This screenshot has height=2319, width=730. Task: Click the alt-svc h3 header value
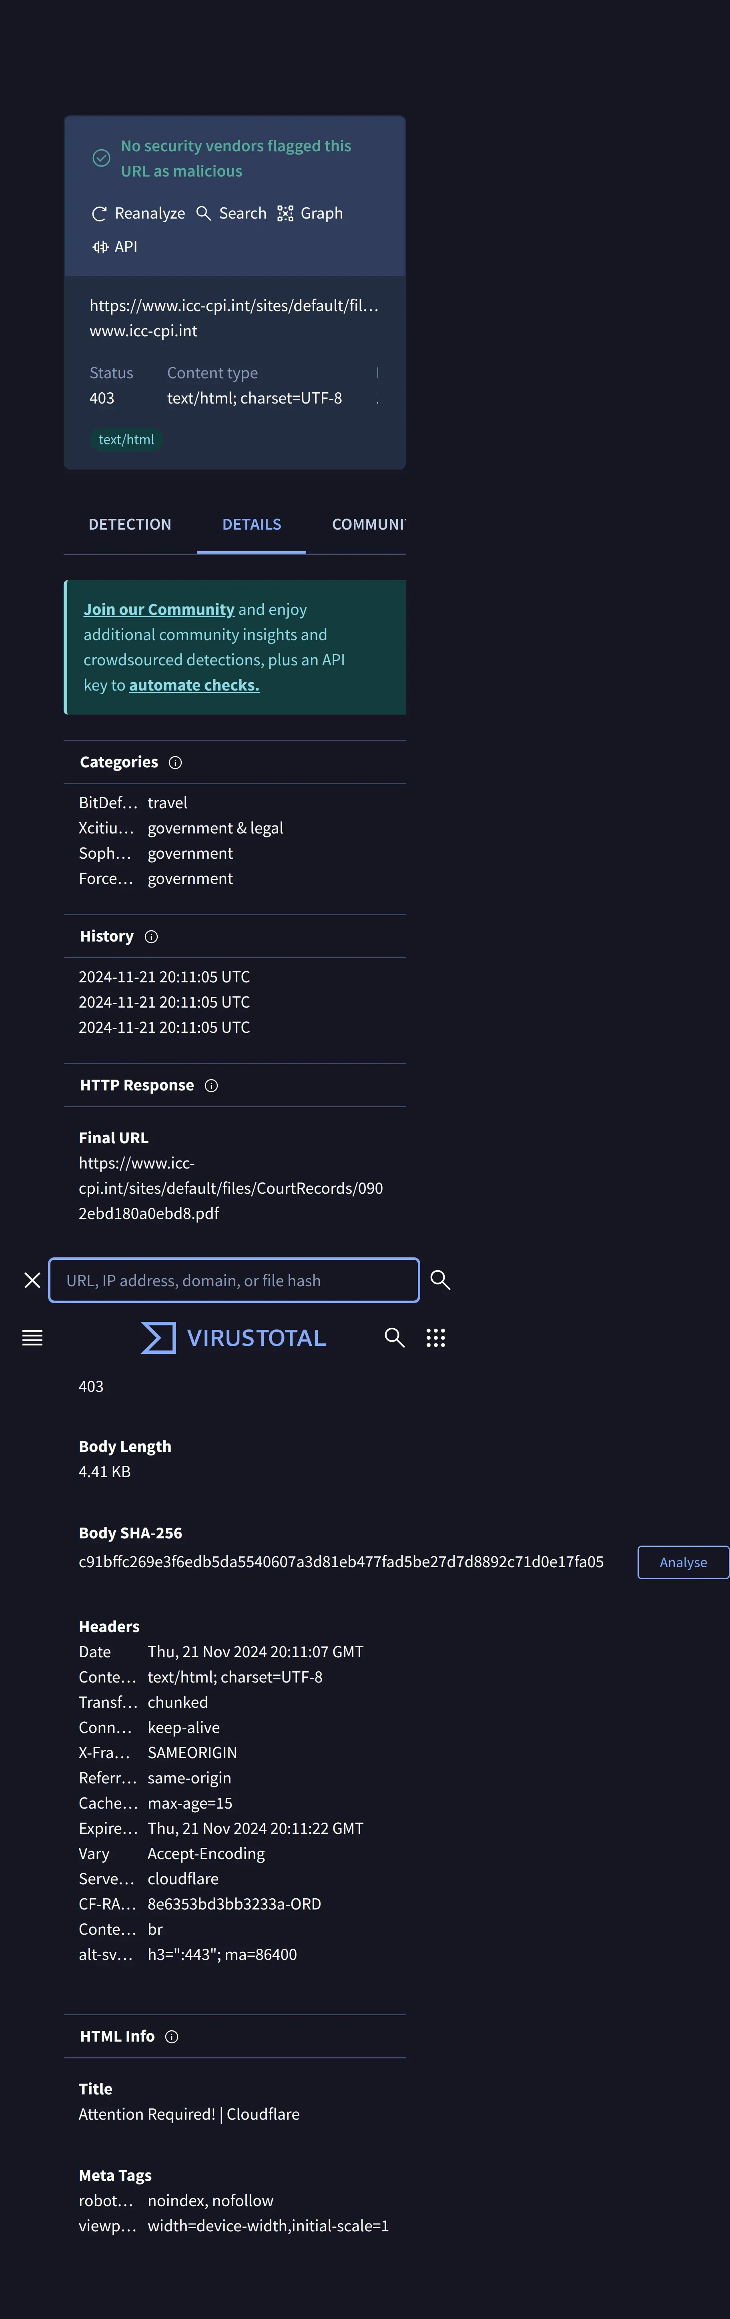point(223,1954)
